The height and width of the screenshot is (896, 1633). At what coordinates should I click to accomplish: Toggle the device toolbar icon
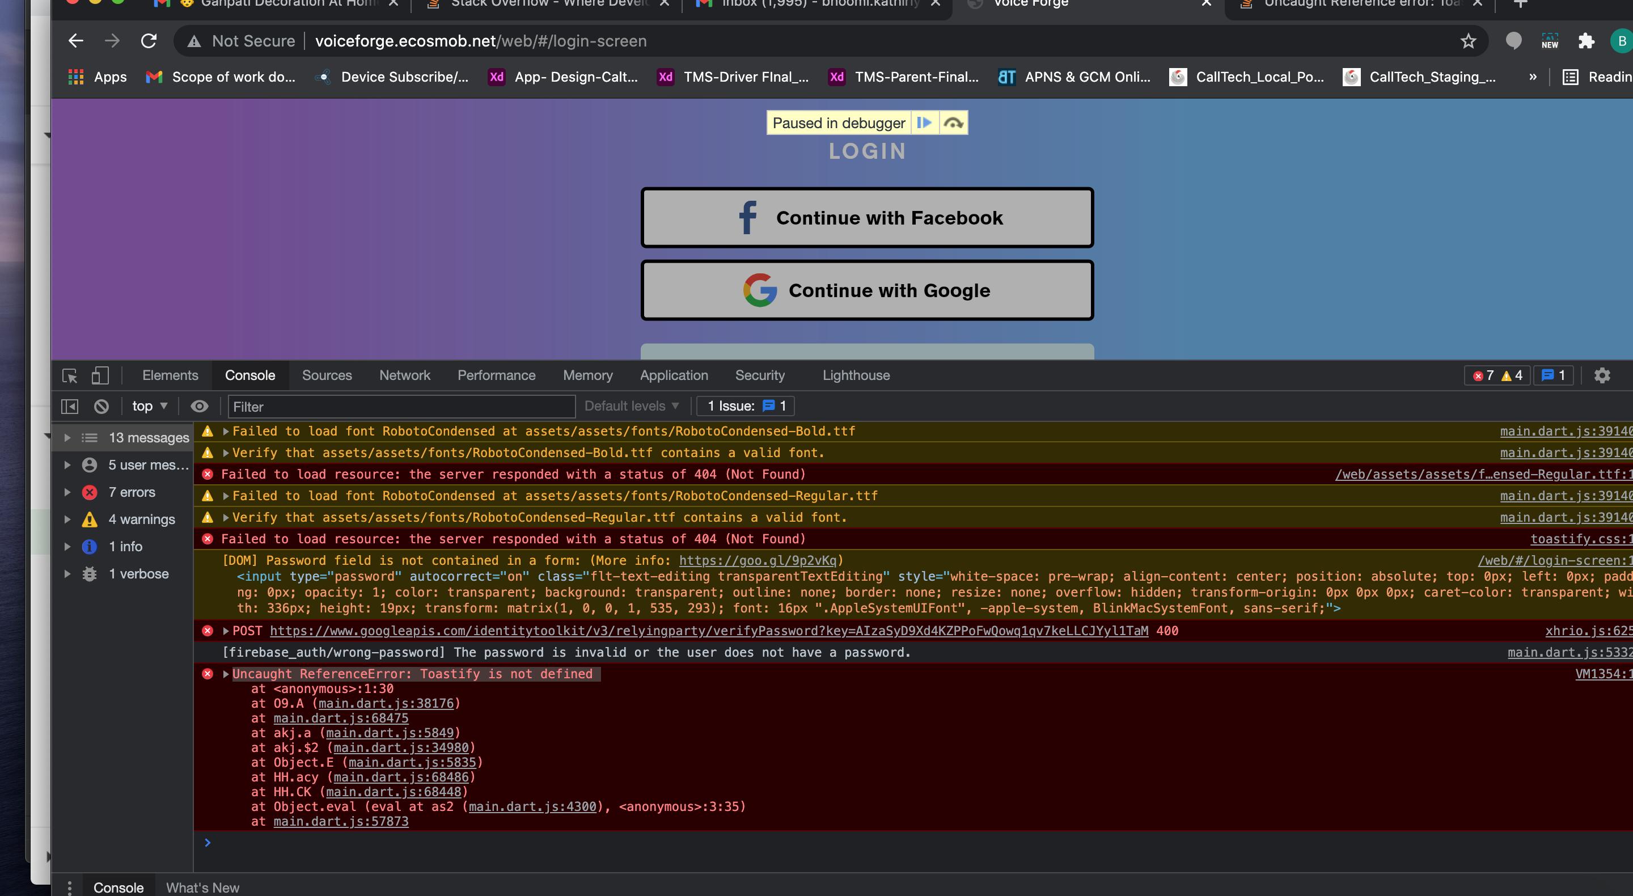tap(100, 375)
